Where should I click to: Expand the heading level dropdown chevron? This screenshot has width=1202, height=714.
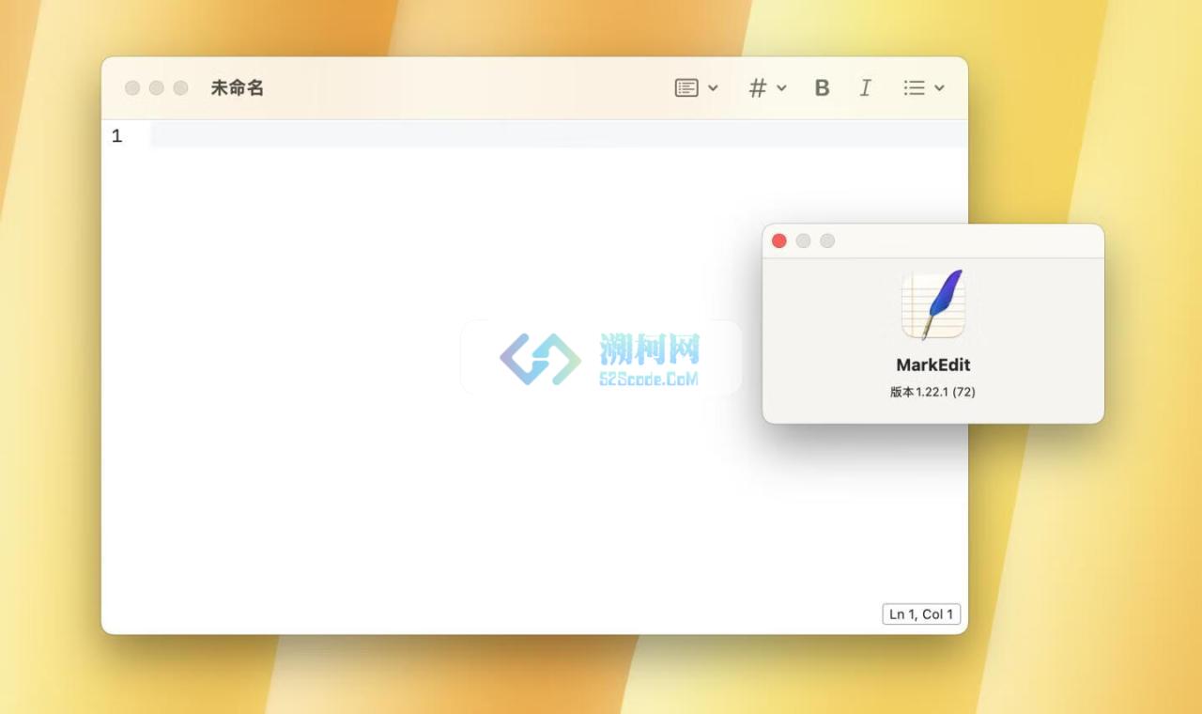781,88
